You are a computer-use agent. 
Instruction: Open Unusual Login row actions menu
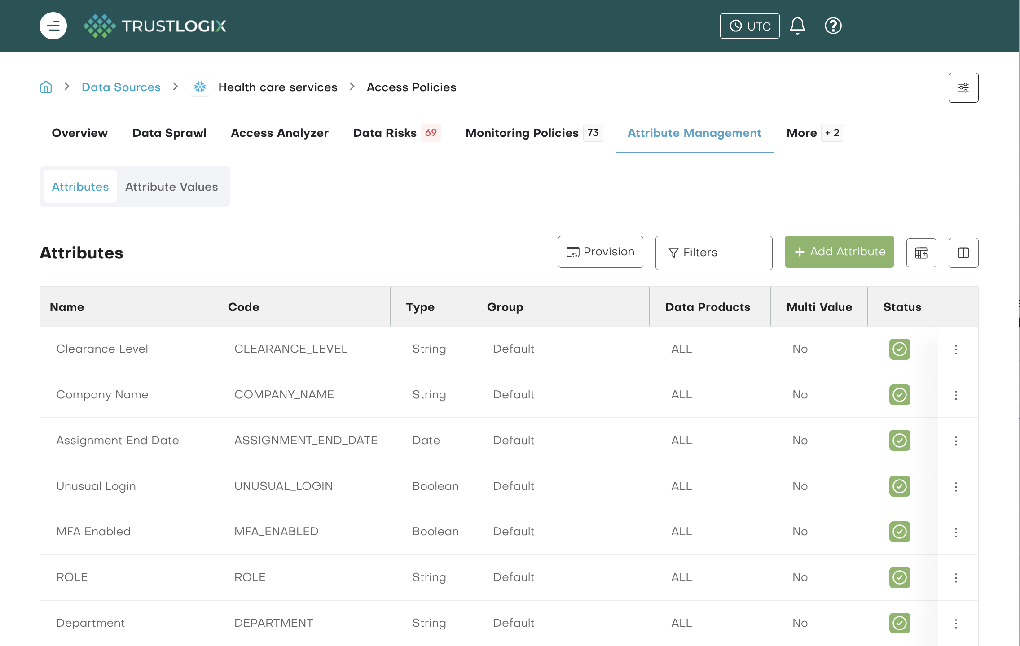956,487
